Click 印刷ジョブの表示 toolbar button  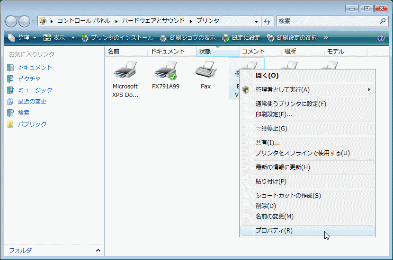(188, 38)
